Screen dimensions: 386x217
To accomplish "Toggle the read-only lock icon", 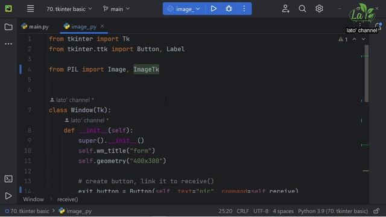I will 376,211.
